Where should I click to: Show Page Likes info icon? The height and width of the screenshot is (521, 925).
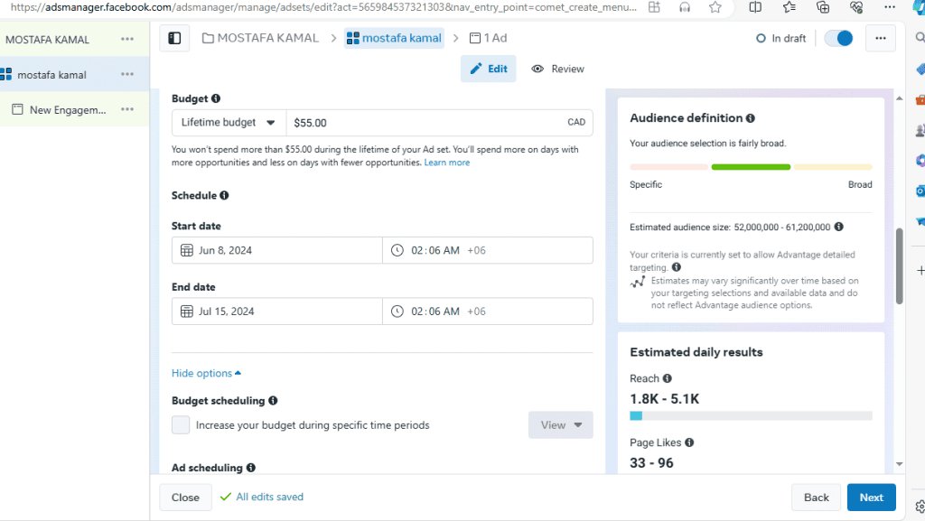coord(689,442)
